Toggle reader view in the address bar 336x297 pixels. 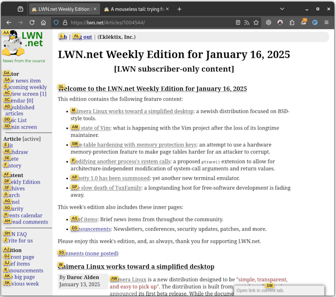click(x=238, y=23)
